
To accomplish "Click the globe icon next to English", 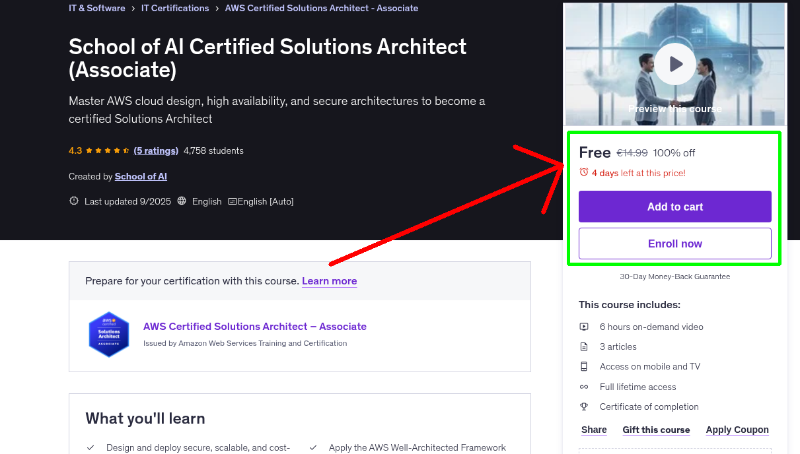I will click(182, 201).
